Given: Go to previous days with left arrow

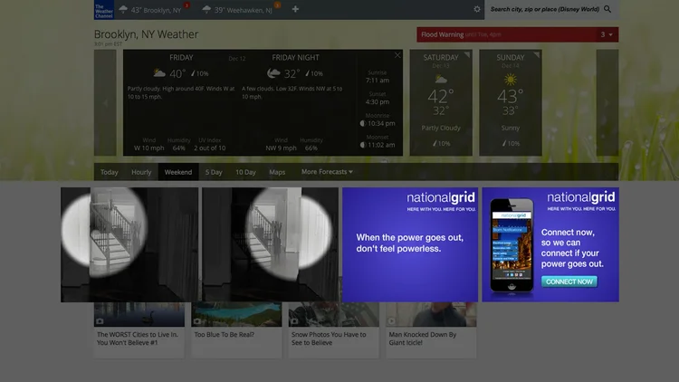Looking at the screenshot, I should [105, 102].
